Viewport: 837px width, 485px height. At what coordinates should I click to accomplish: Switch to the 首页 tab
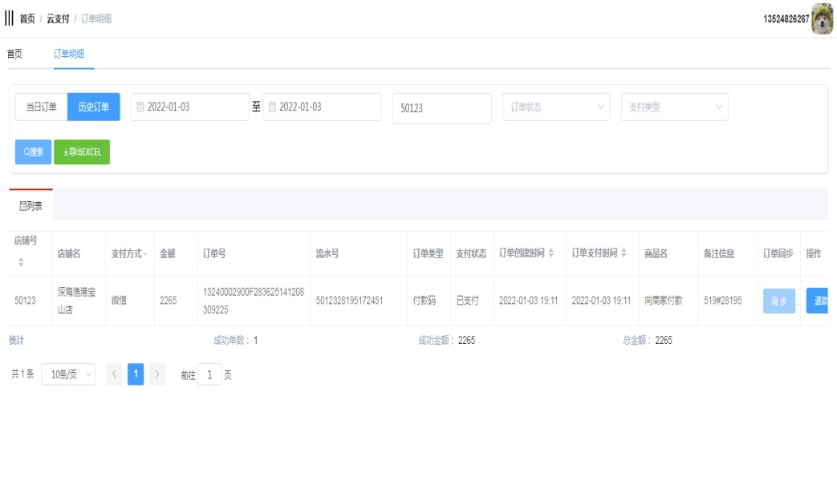pos(14,54)
